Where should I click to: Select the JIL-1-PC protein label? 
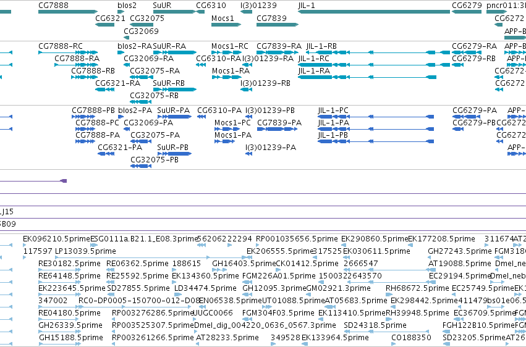333,110
